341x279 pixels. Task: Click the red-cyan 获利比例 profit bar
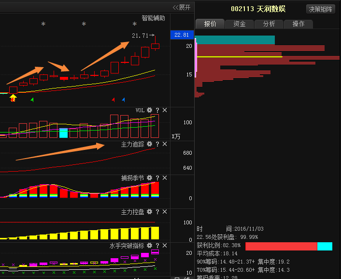(289, 246)
